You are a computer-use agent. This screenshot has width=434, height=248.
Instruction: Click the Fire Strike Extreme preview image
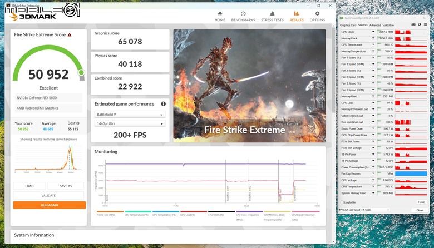[x=249, y=86]
